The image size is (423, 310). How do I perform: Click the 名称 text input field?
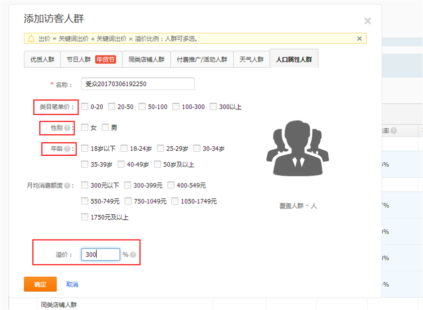(x=138, y=84)
